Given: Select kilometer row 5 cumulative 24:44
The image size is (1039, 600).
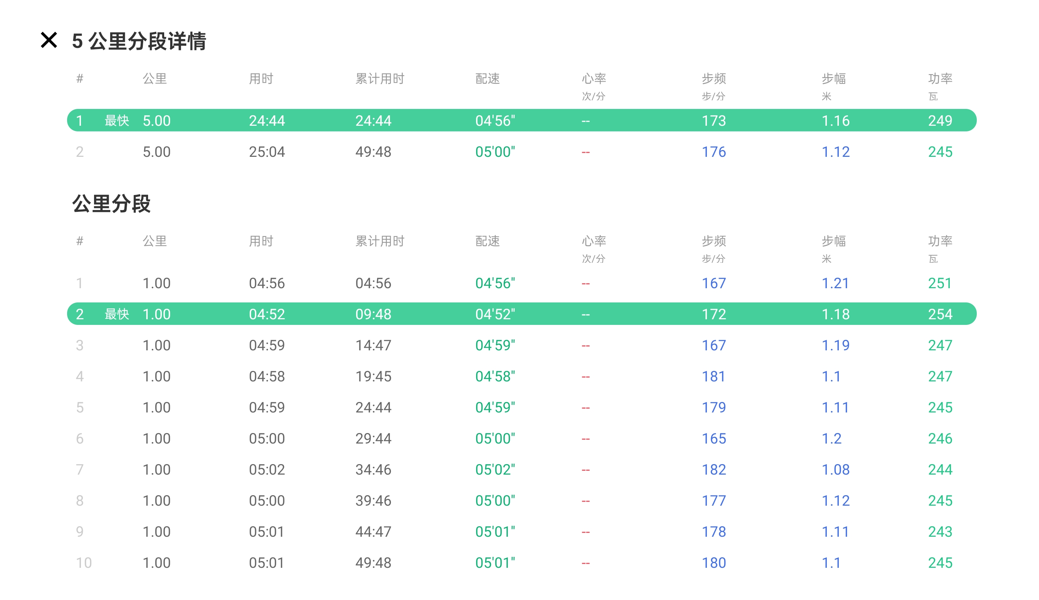Looking at the screenshot, I should click(373, 407).
